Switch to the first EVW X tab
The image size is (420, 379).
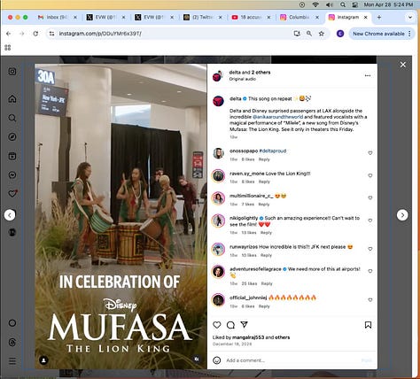105,18
